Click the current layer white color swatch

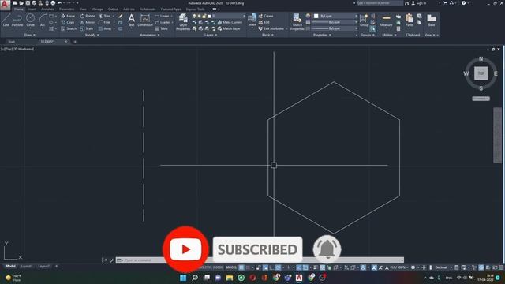[x=210, y=16]
